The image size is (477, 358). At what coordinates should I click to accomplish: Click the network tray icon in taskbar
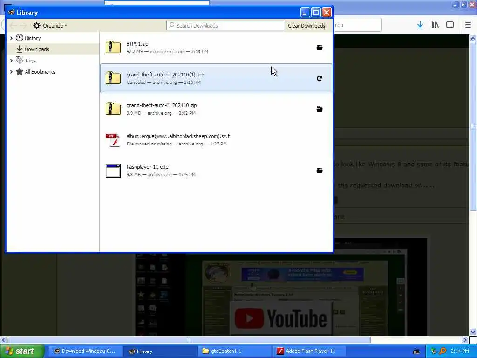click(434, 351)
